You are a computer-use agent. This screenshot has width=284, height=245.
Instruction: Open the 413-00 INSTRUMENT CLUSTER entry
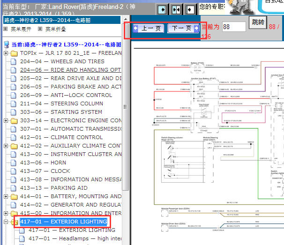[71, 154]
